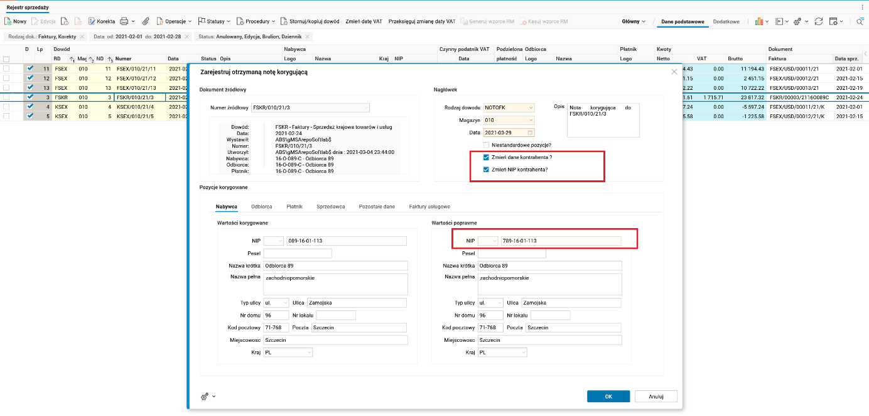Click the gear icon at dialog bottom-left

[205, 397]
